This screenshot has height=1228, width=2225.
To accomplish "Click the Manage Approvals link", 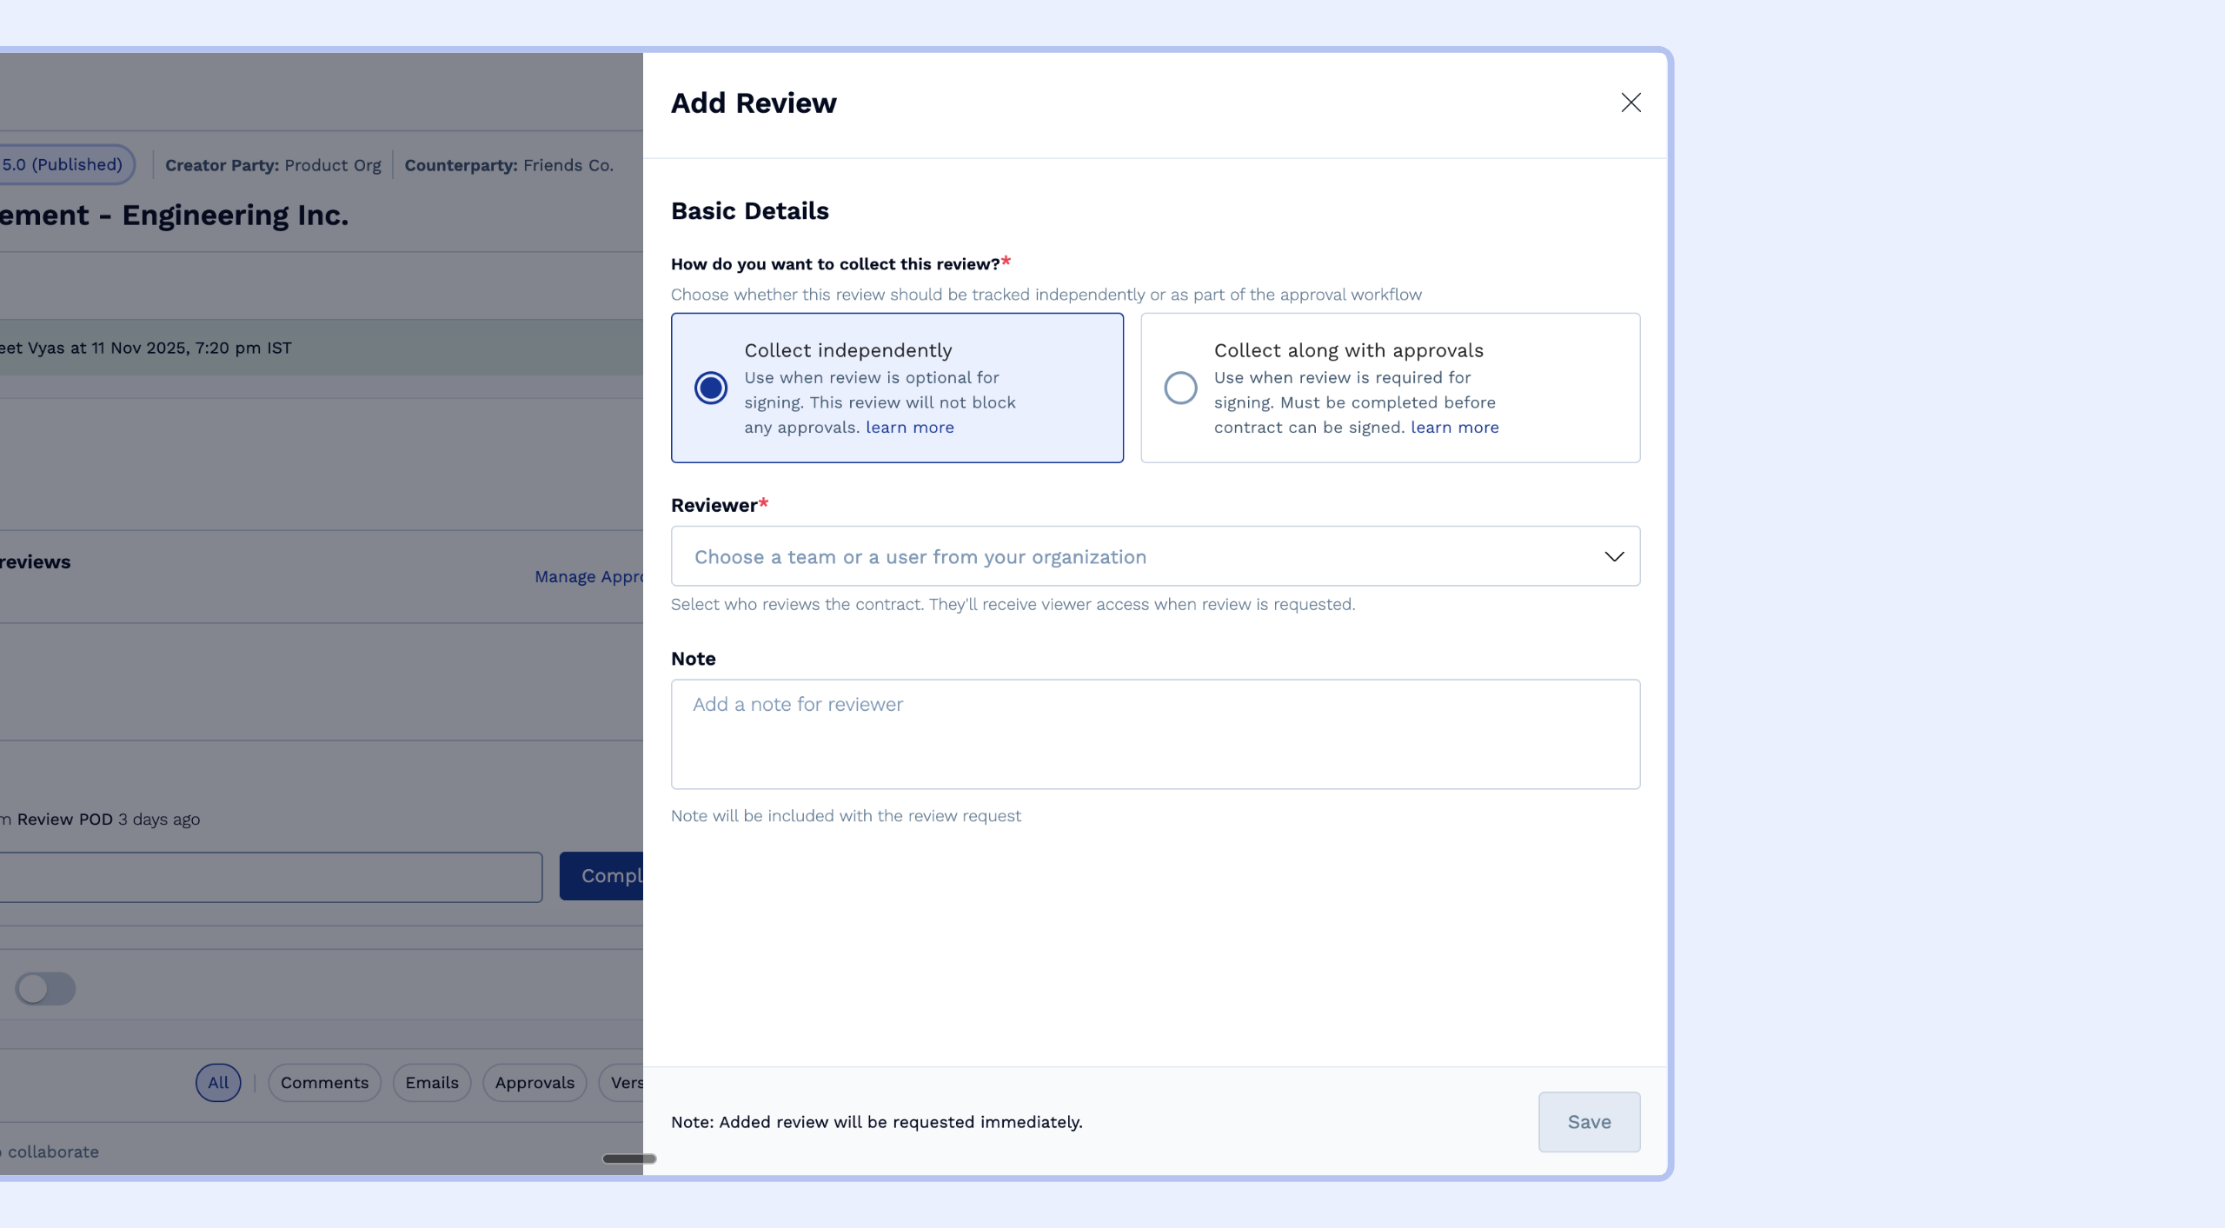I will click(x=588, y=577).
